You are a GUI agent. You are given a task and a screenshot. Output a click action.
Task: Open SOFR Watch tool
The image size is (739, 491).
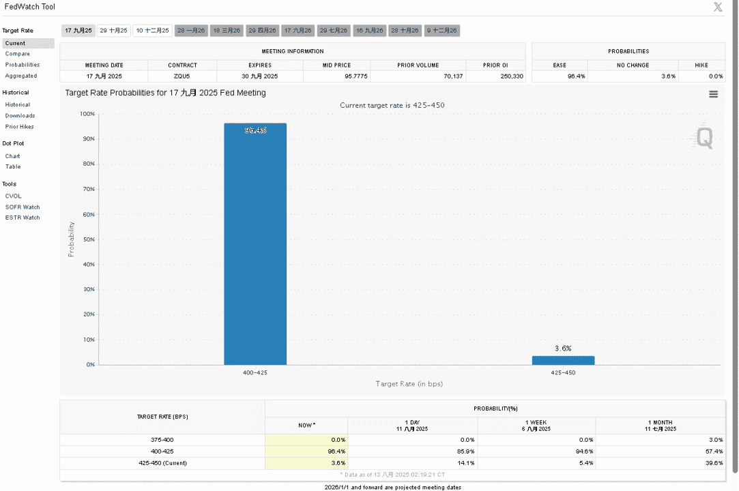[x=22, y=207]
